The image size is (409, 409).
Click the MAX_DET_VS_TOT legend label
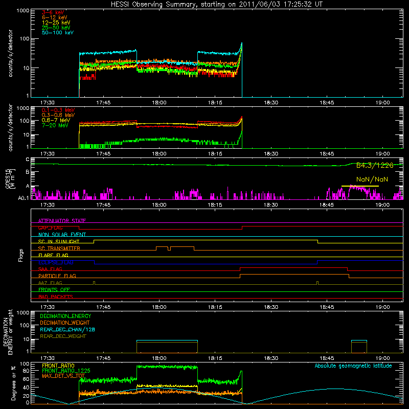63,376
